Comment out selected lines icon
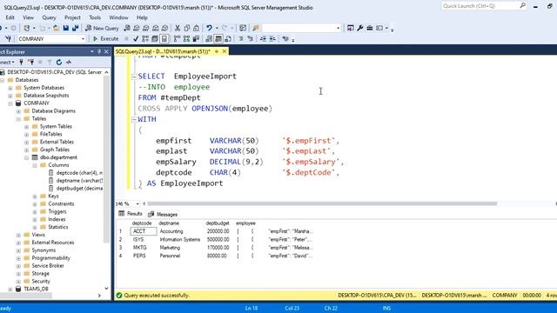Viewport: 557px width, 313px height. point(240,38)
